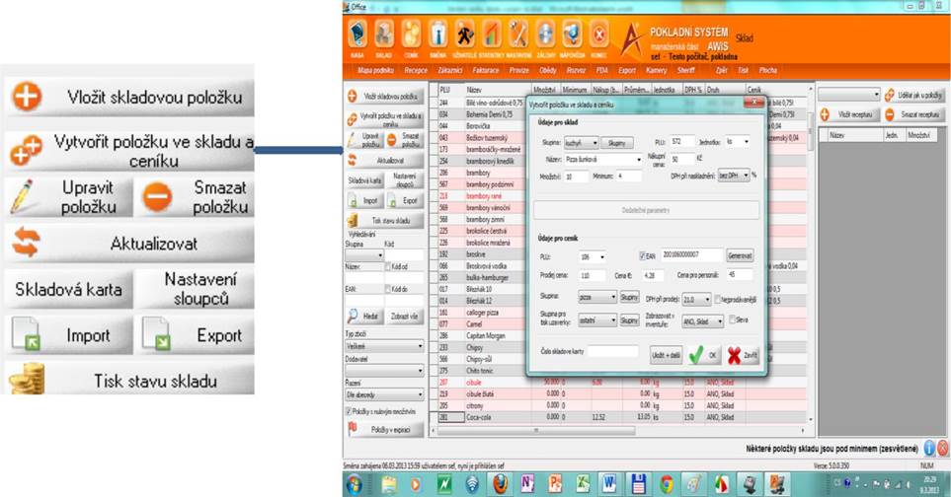Viewport: 951px width, 497px height.
Task: Confirm the dialog with the OK button
Action: [705, 355]
